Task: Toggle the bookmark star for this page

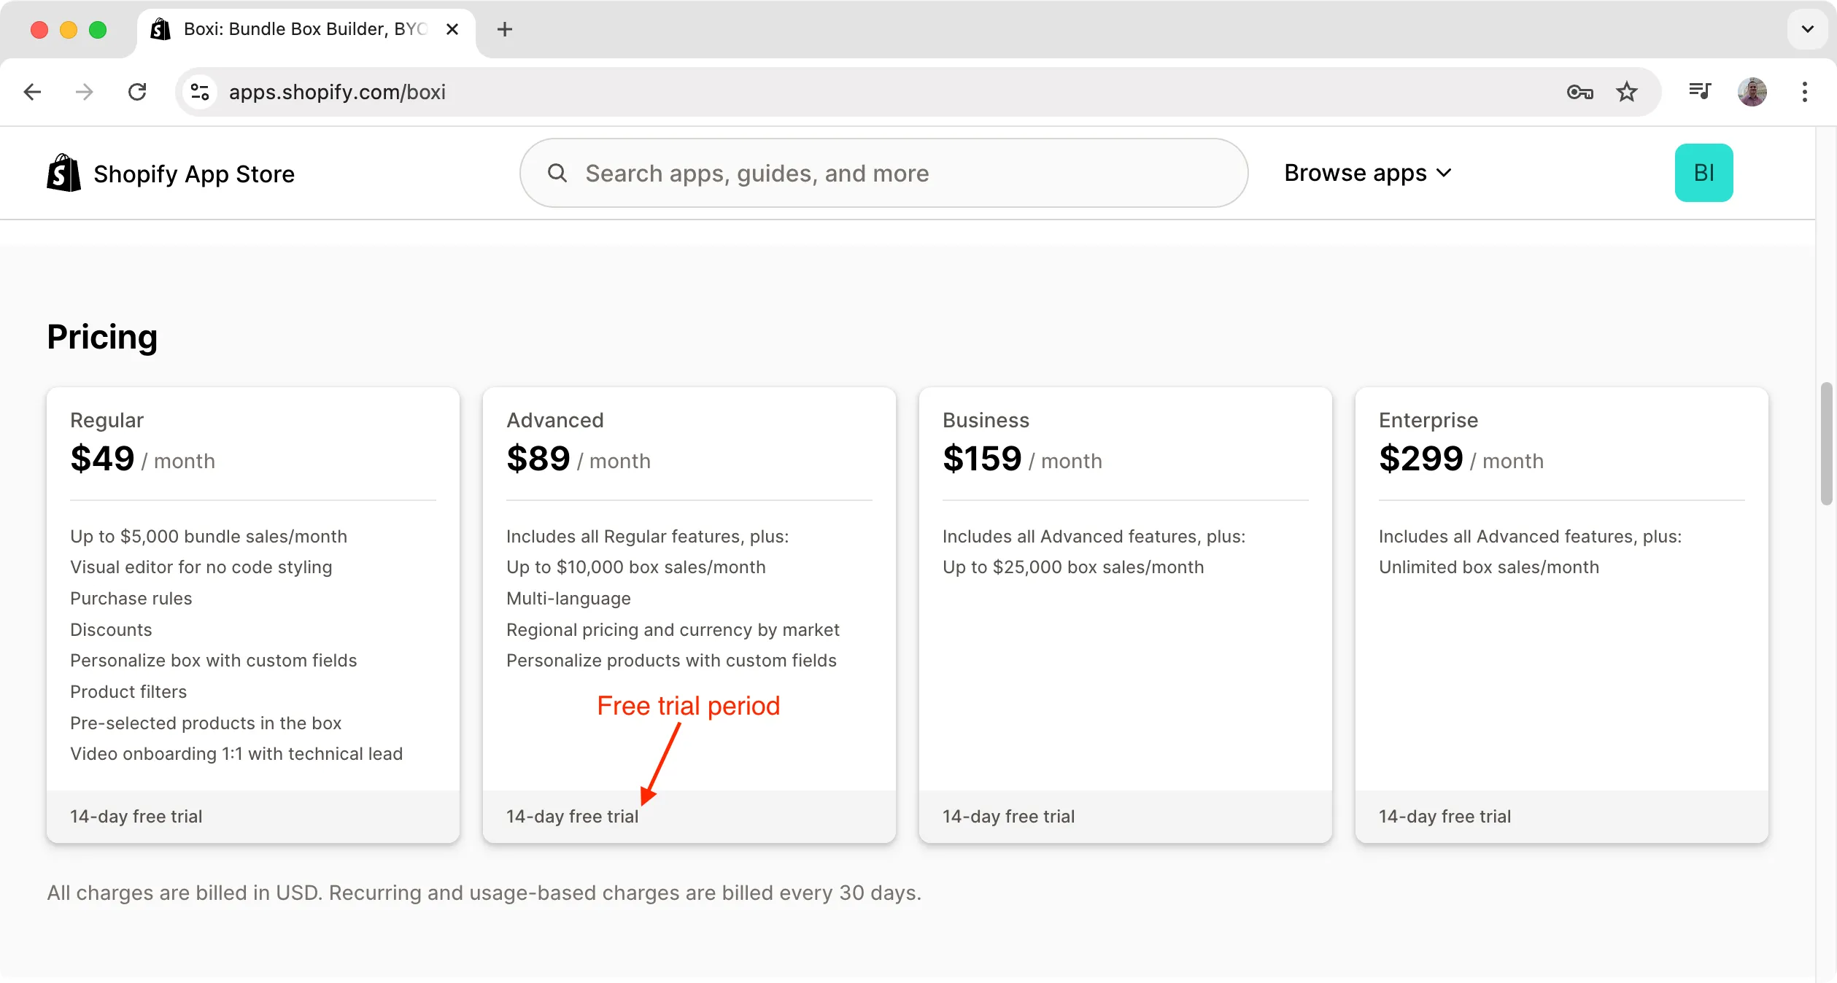Action: [1628, 92]
